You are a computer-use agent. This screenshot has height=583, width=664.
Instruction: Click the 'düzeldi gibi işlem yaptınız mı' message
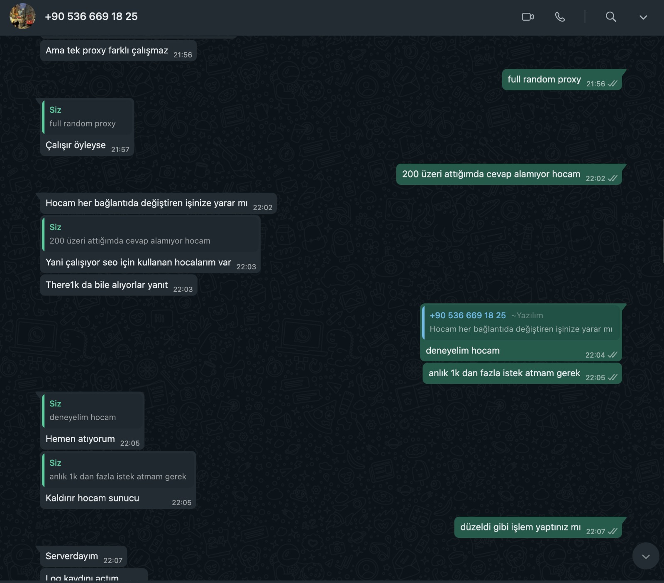tap(538, 527)
